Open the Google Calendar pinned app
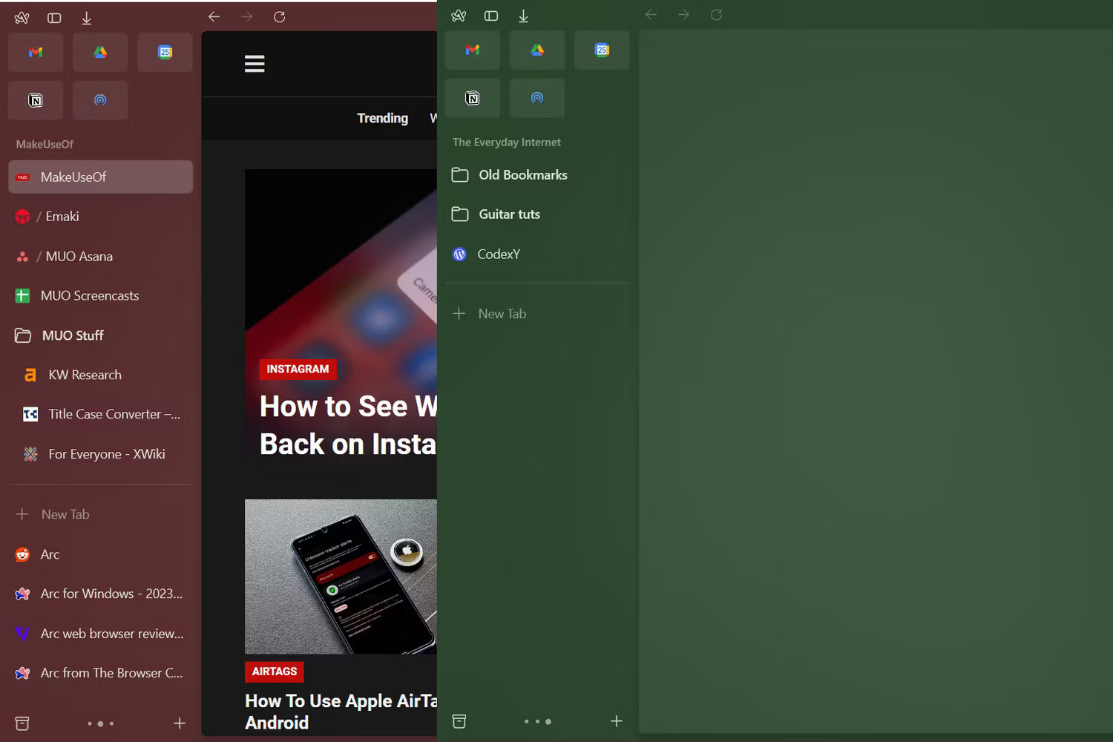This screenshot has height=742, width=1113. click(x=165, y=52)
